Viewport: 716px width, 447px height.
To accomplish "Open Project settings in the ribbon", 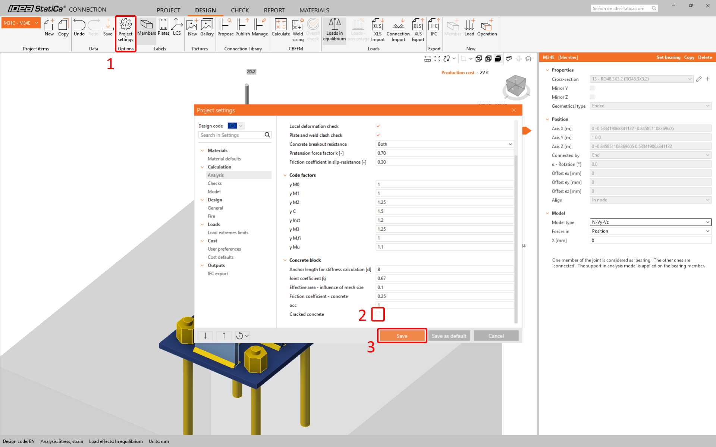I will pyautogui.click(x=125, y=30).
